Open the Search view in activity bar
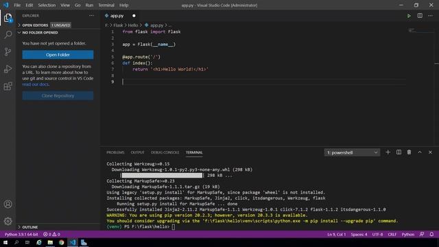The image size is (439, 247). click(8, 35)
